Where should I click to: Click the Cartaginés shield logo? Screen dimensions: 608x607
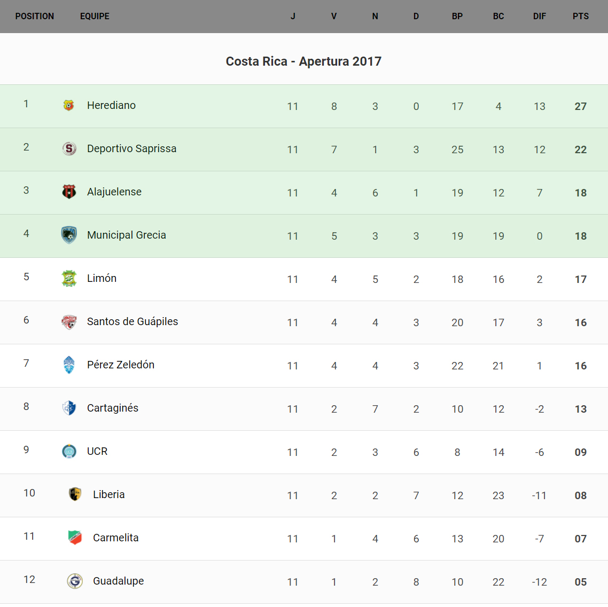69,408
